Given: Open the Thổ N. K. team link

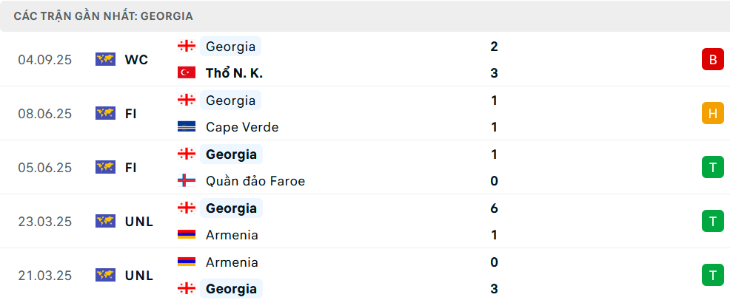Looking at the screenshot, I should tap(234, 73).
